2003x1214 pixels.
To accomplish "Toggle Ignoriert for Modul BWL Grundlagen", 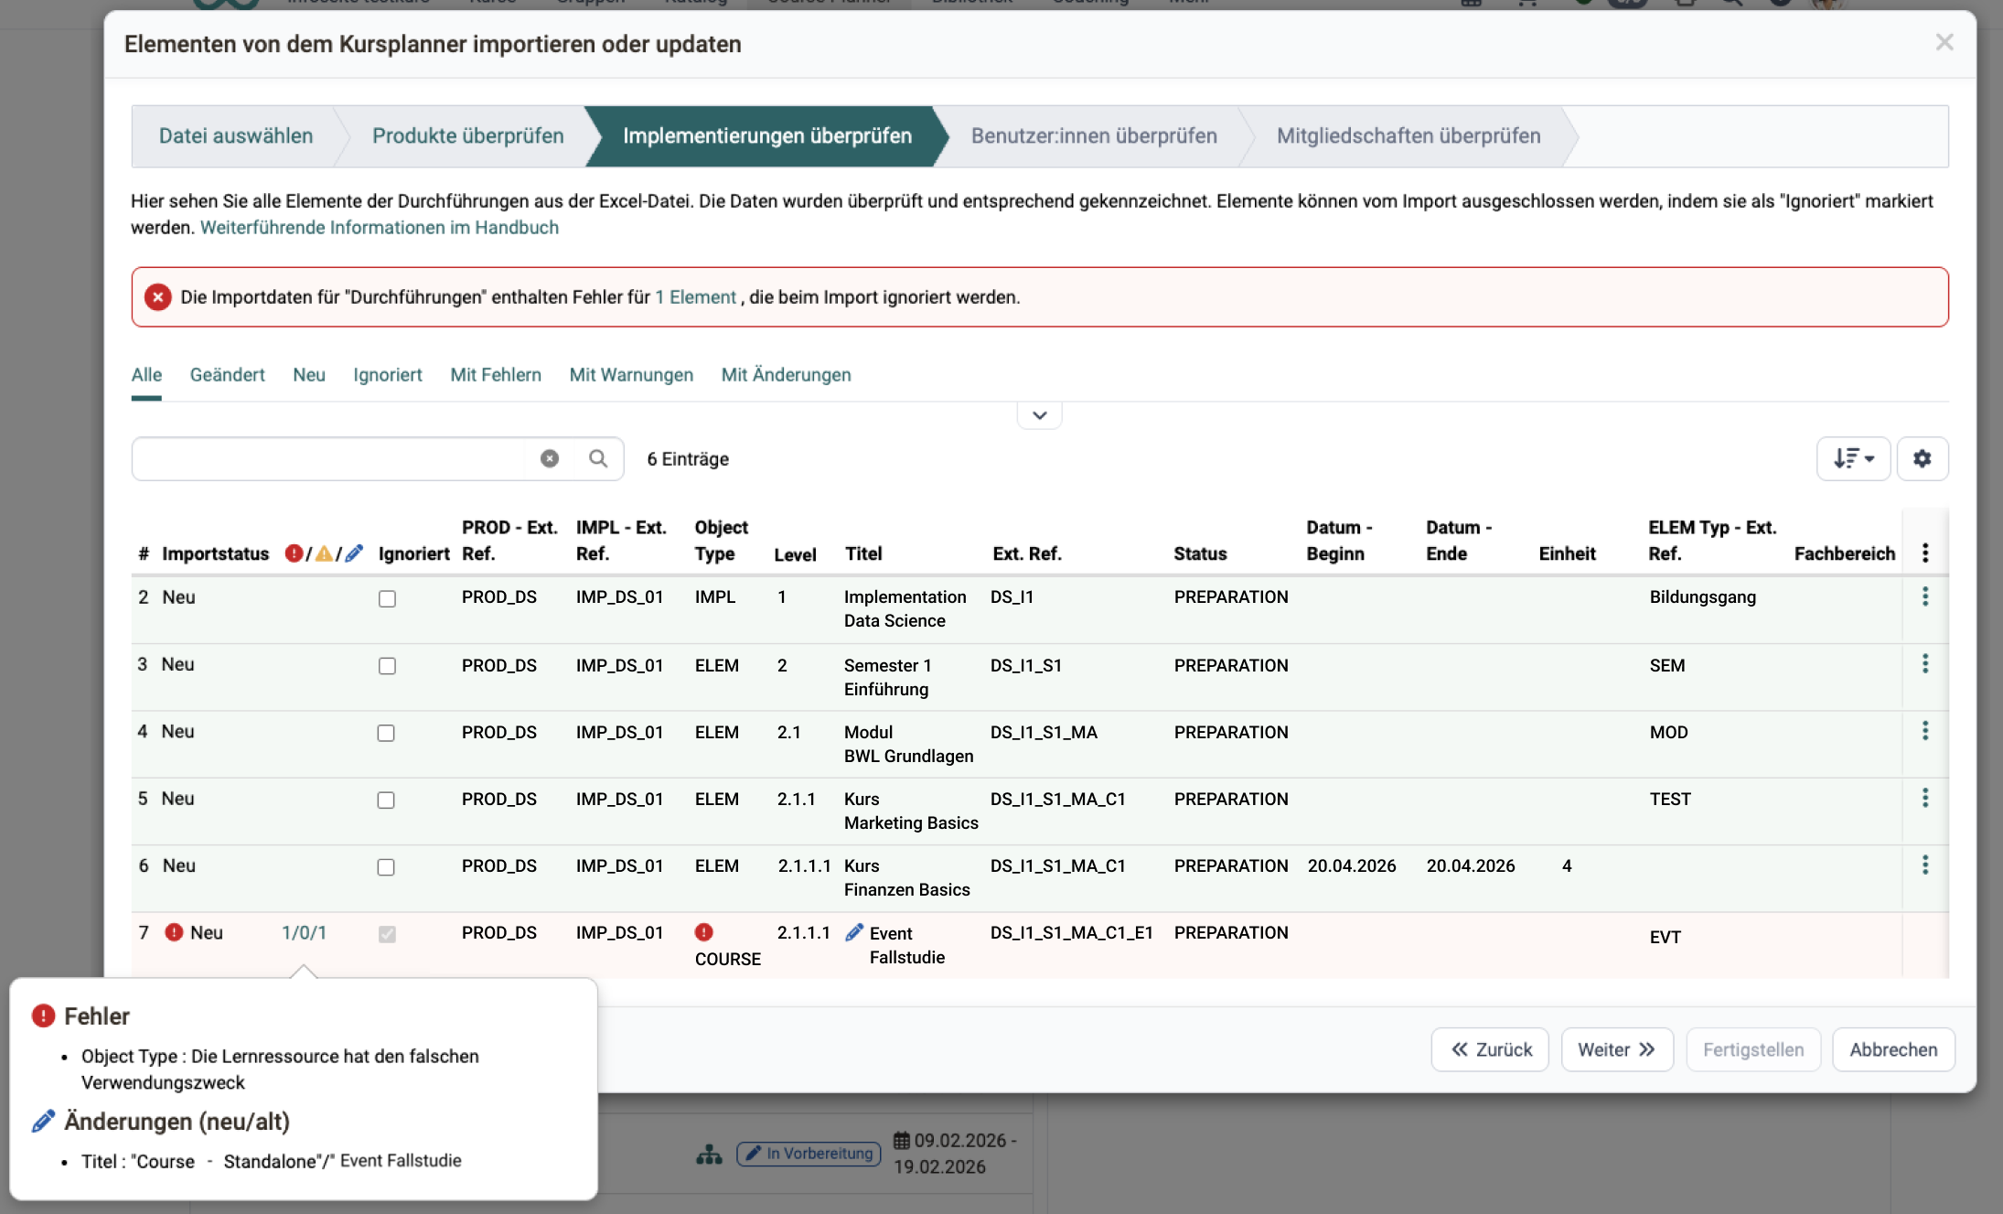I will pyautogui.click(x=387, y=732).
